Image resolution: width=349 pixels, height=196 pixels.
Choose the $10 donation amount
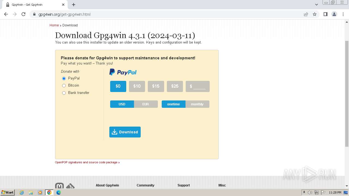[137, 86]
